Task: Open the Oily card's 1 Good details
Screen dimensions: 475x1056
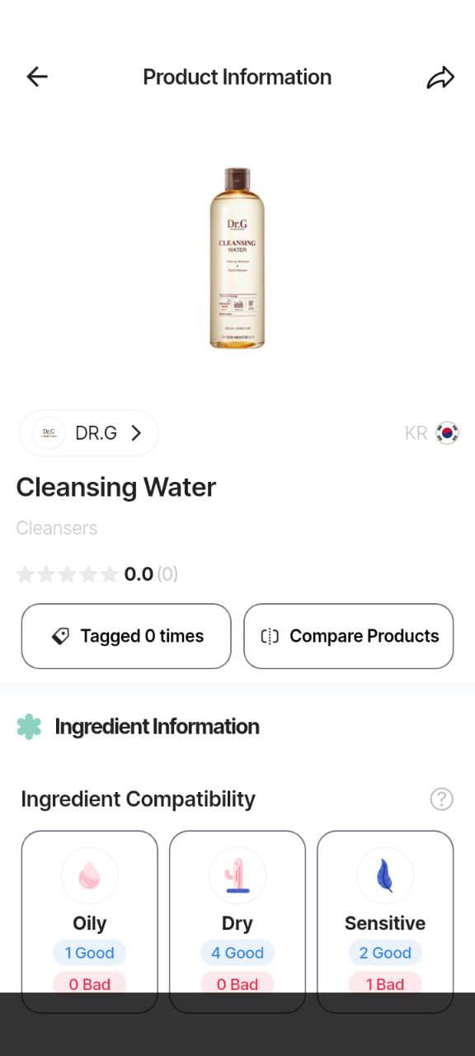Action: tap(89, 952)
